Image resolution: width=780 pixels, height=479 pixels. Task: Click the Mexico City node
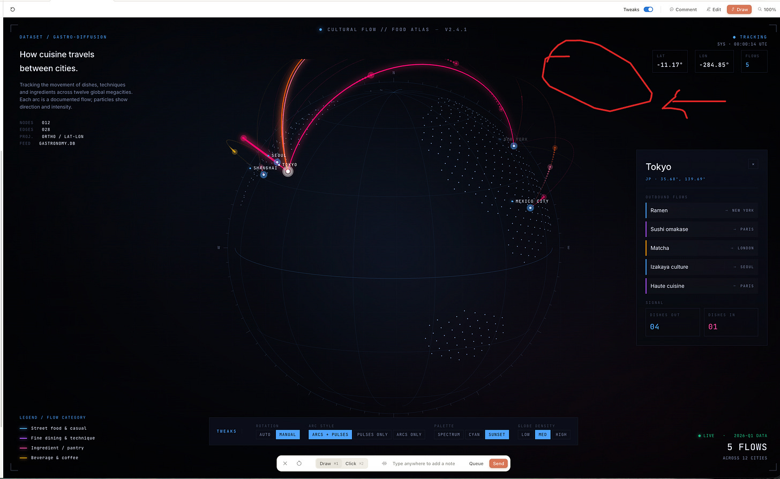pos(530,208)
